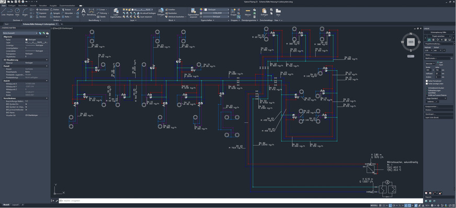This screenshot has height=208, width=456.
Task: Click the Komponenten ... button
Action: coord(439,107)
